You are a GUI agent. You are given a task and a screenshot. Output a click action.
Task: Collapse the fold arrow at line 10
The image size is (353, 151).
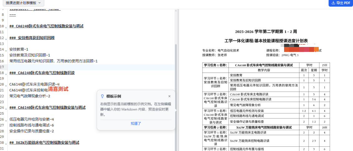click(6, 27)
